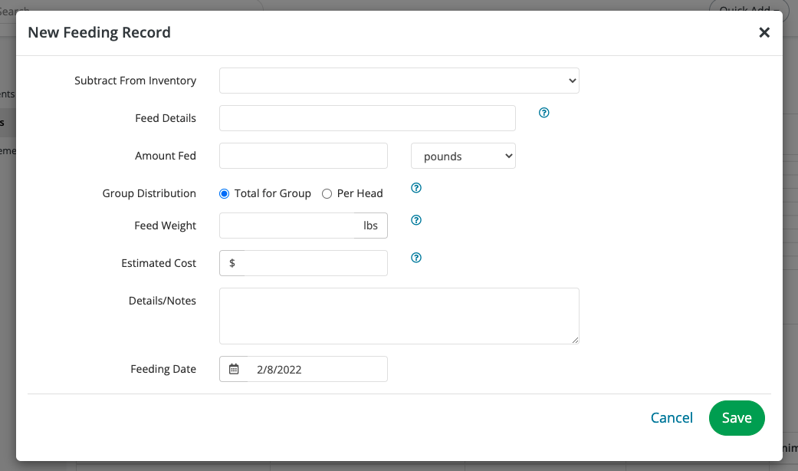Click help icon next to Feed Weight
Image resolution: width=798 pixels, height=471 pixels.
(x=416, y=220)
